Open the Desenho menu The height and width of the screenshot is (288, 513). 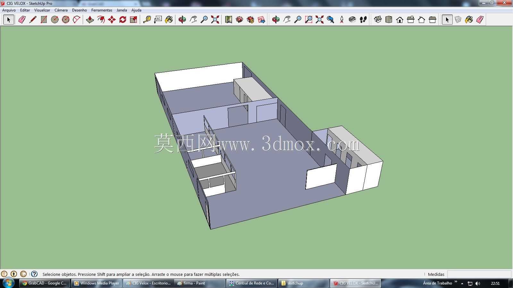(80, 10)
